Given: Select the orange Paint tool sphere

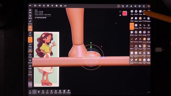Looking at the screenshot, I should pos(140,19).
